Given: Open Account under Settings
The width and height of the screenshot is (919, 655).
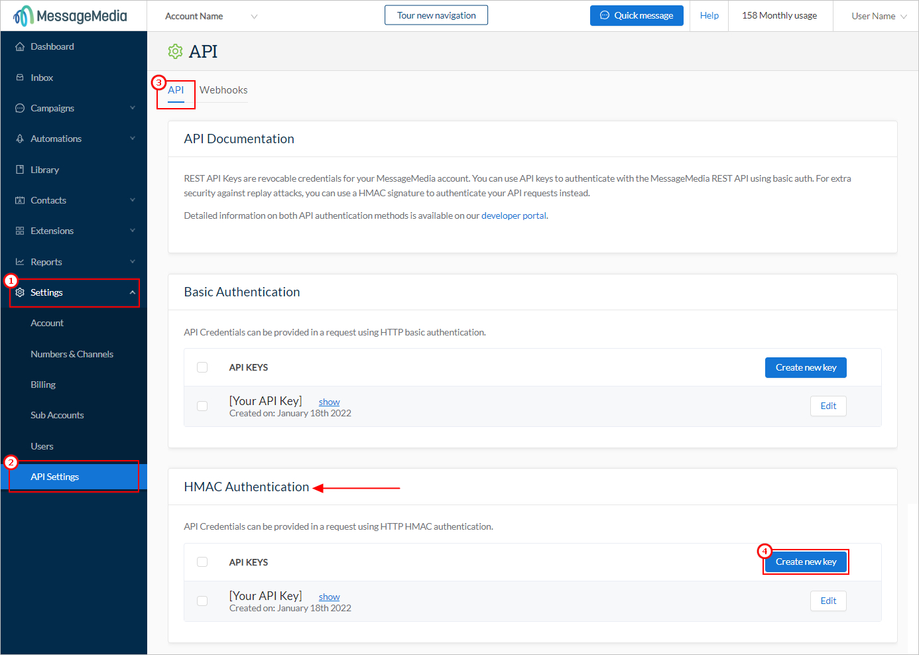Looking at the screenshot, I should click(x=47, y=323).
